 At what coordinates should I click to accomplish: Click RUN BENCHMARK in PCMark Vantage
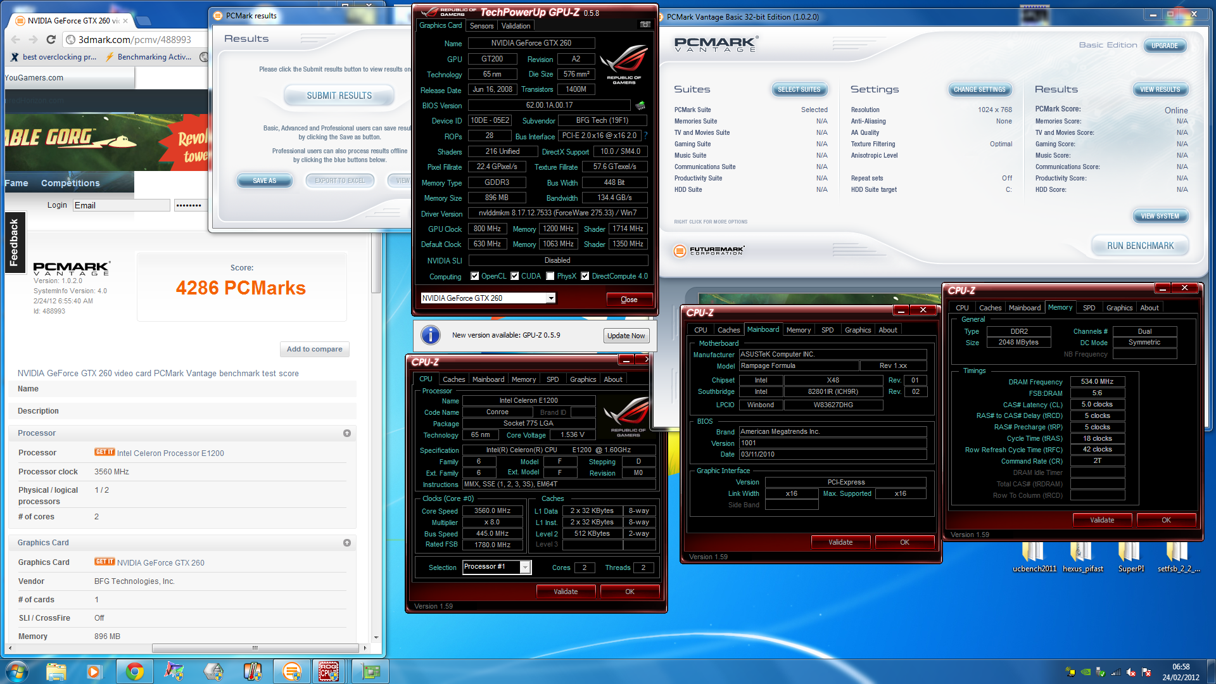(1140, 246)
